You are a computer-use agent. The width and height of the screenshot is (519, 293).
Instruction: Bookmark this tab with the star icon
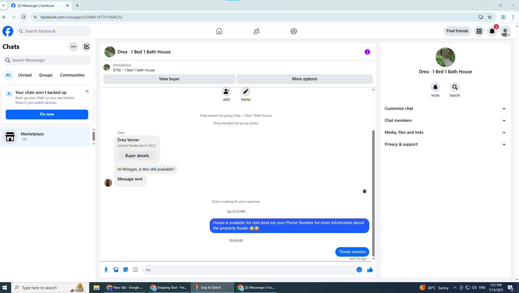[x=490, y=17]
